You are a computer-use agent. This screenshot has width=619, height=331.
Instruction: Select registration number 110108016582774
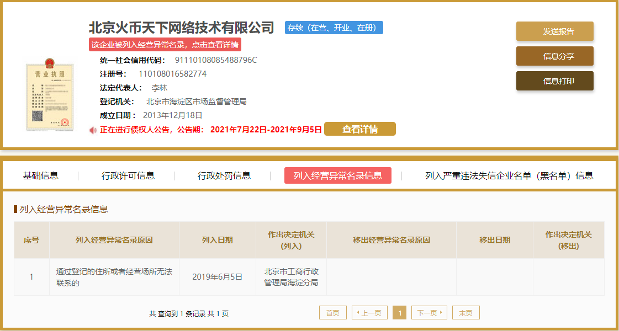click(172, 74)
